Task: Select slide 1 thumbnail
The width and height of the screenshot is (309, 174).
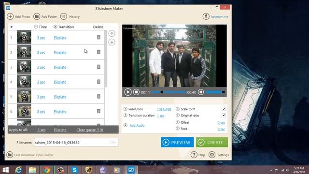Action: coord(24,37)
